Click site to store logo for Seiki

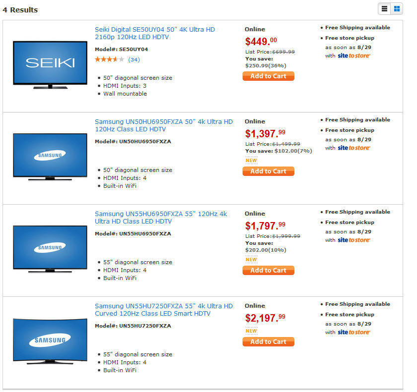(354, 56)
